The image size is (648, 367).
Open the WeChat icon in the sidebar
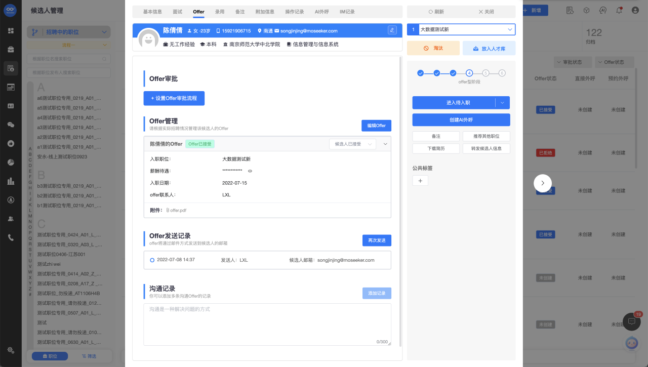tap(11, 125)
